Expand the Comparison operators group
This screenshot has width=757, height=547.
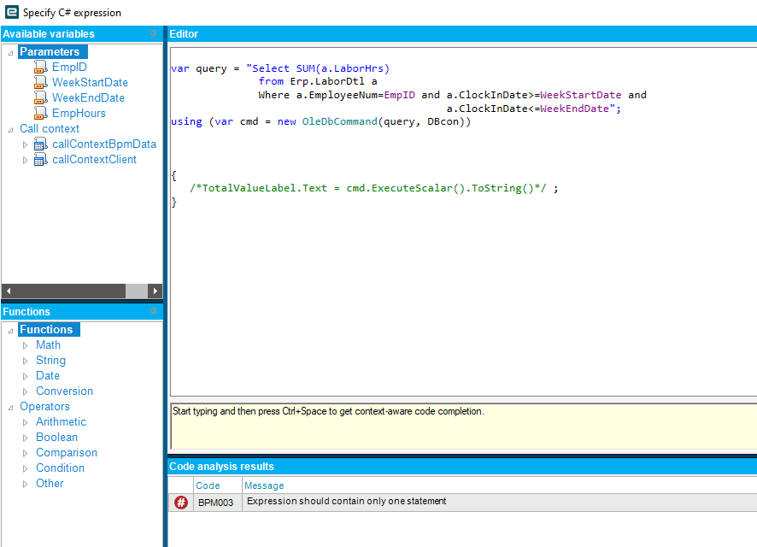click(25, 453)
